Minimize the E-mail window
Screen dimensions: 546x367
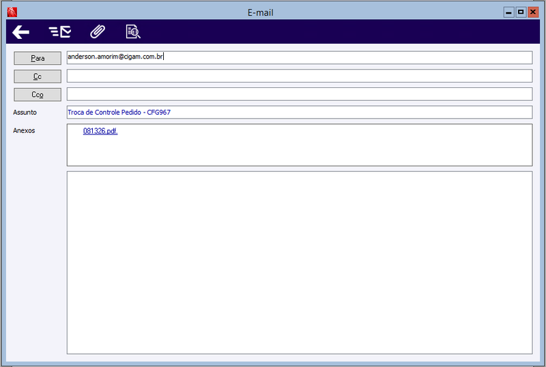click(x=508, y=12)
